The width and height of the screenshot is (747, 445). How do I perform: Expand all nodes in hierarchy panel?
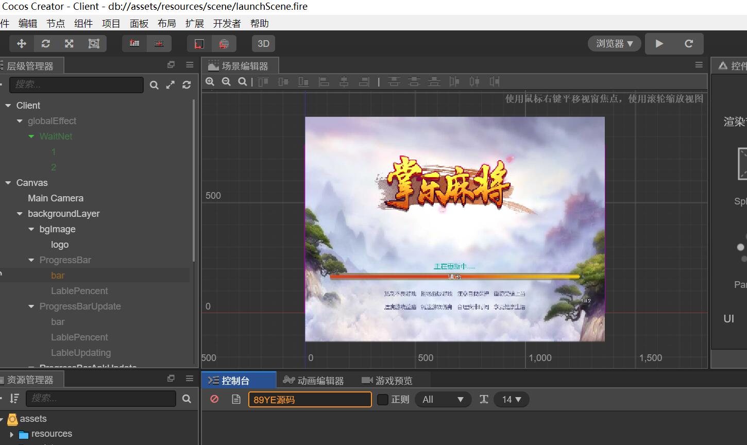[x=171, y=85]
